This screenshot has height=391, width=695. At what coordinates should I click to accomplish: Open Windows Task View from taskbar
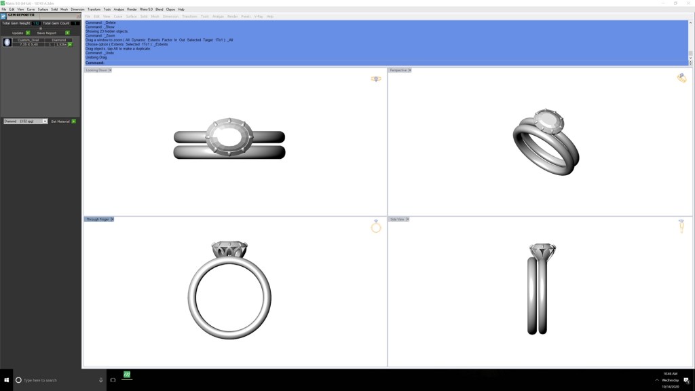113,380
